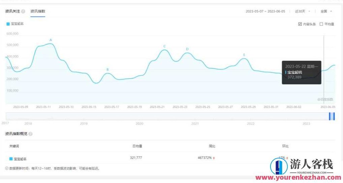The height and width of the screenshot is (183, 343).
Task: Select headline marker D on the chart
Action: 187,49
